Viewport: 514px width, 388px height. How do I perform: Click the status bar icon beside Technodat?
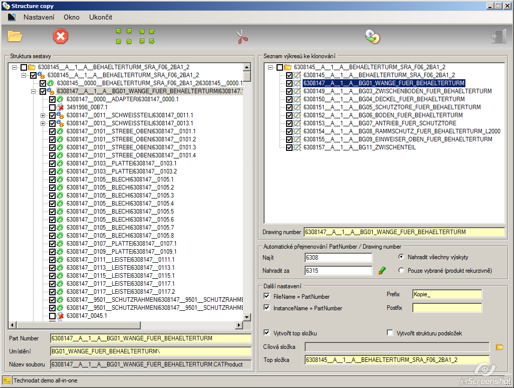tap(7, 380)
